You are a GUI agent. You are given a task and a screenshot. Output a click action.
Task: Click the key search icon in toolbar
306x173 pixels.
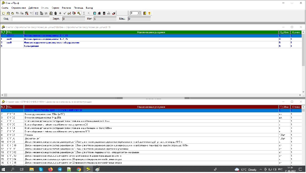pos(79,13)
